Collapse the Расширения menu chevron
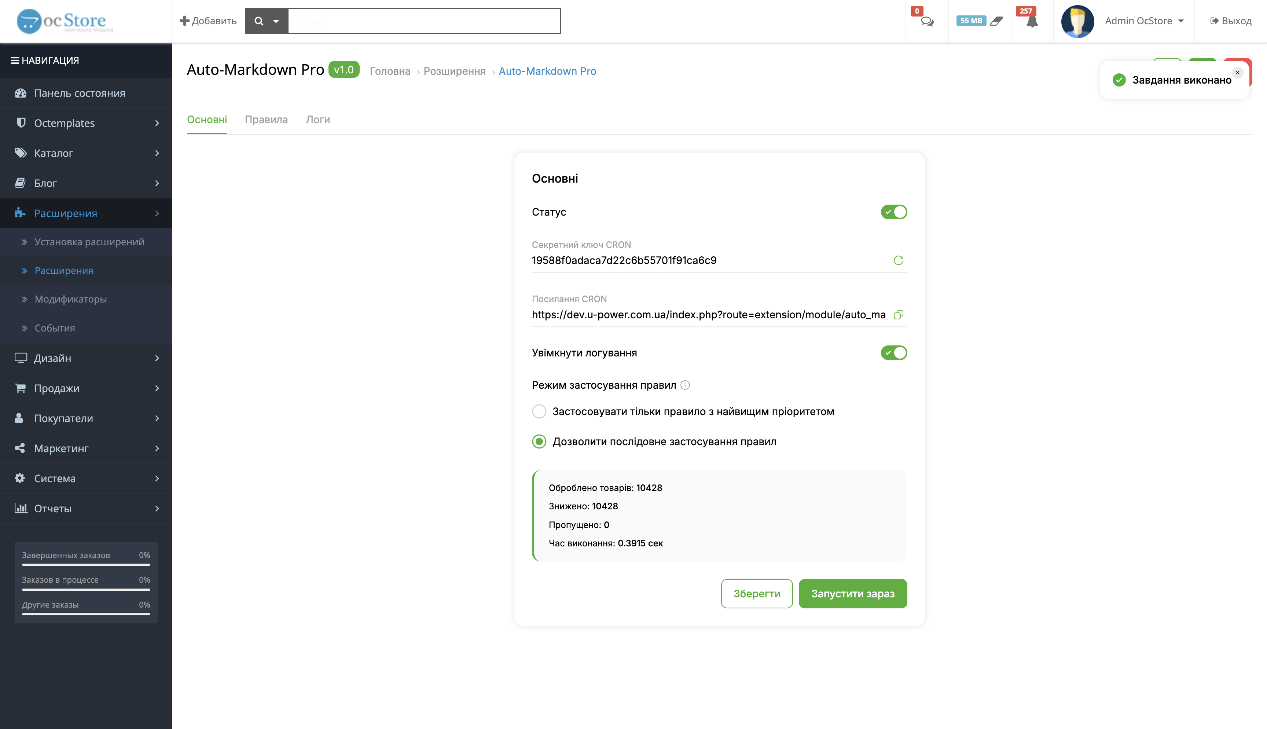This screenshot has width=1267, height=729. pos(157,213)
